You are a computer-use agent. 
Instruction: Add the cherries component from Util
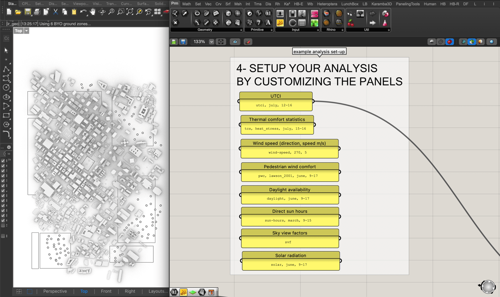350,23
